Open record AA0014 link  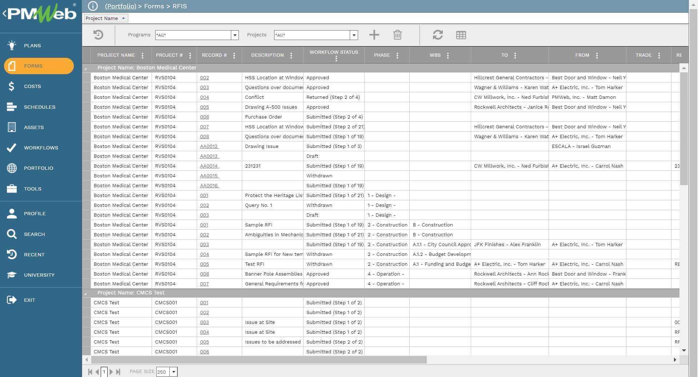click(209, 166)
